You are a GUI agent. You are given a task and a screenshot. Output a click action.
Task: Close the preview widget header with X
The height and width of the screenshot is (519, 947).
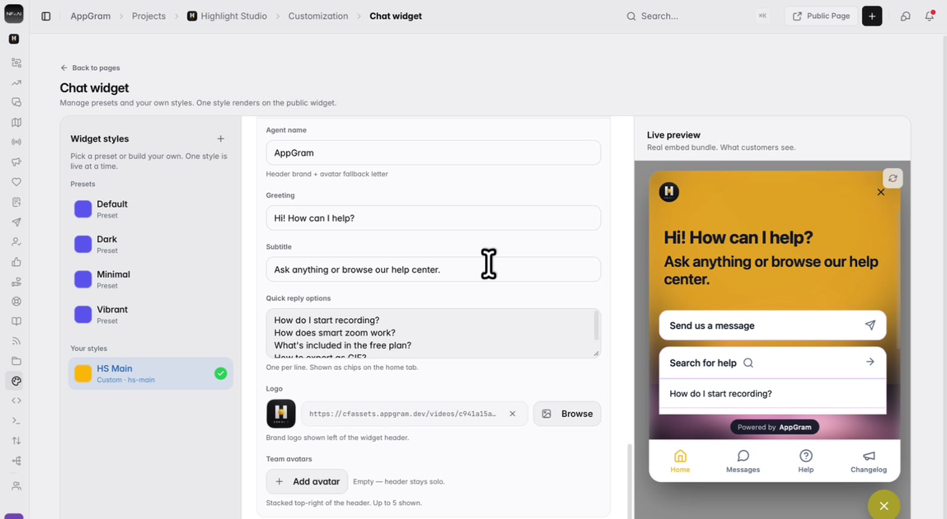(x=881, y=192)
